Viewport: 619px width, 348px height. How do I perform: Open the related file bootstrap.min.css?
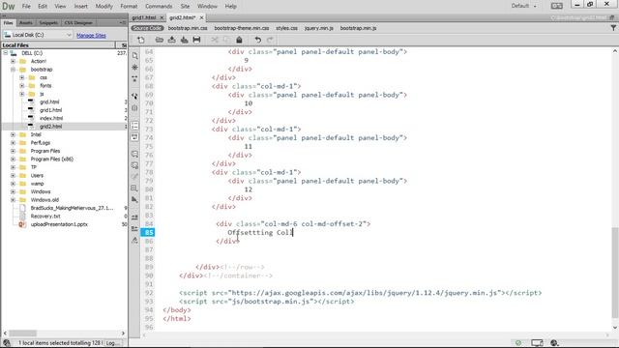coord(188,28)
